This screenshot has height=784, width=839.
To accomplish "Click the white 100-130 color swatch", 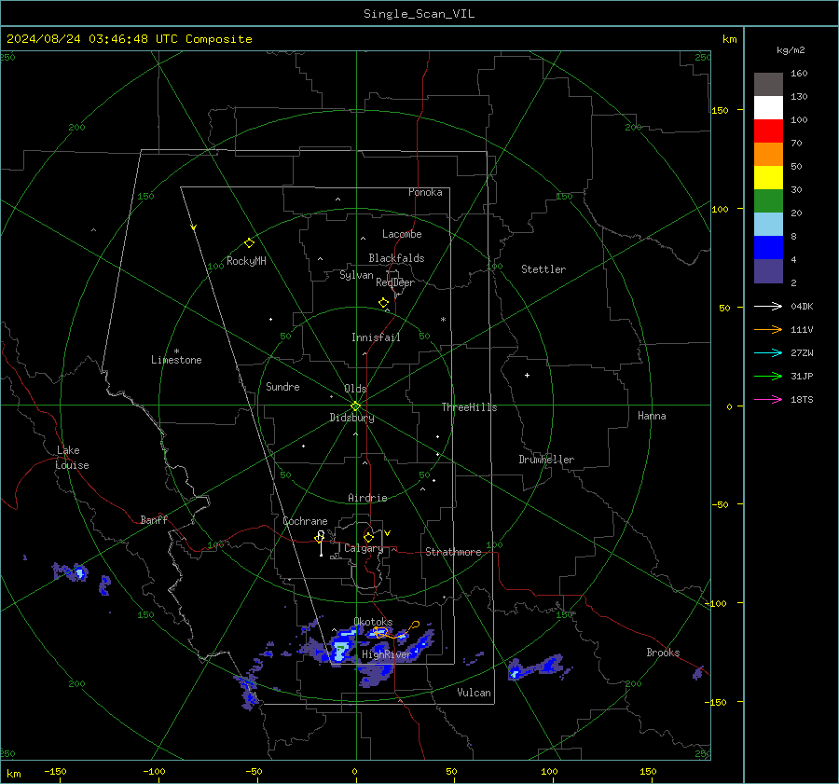I will pyautogui.click(x=768, y=107).
